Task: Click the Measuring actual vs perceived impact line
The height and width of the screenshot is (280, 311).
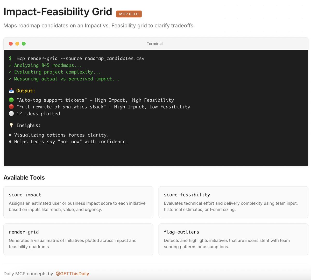Action: tap(64, 79)
